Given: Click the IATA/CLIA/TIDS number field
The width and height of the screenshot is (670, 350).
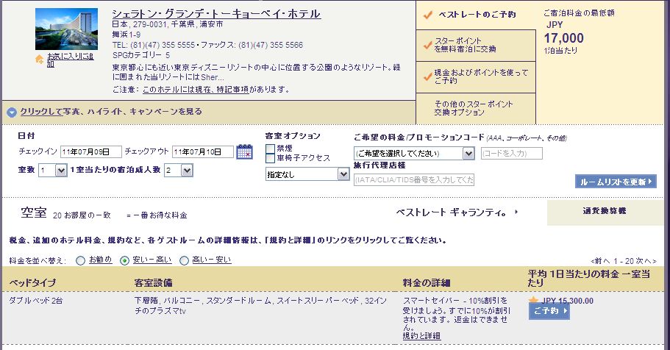Looking at the screenshot, I should [414, 180].
